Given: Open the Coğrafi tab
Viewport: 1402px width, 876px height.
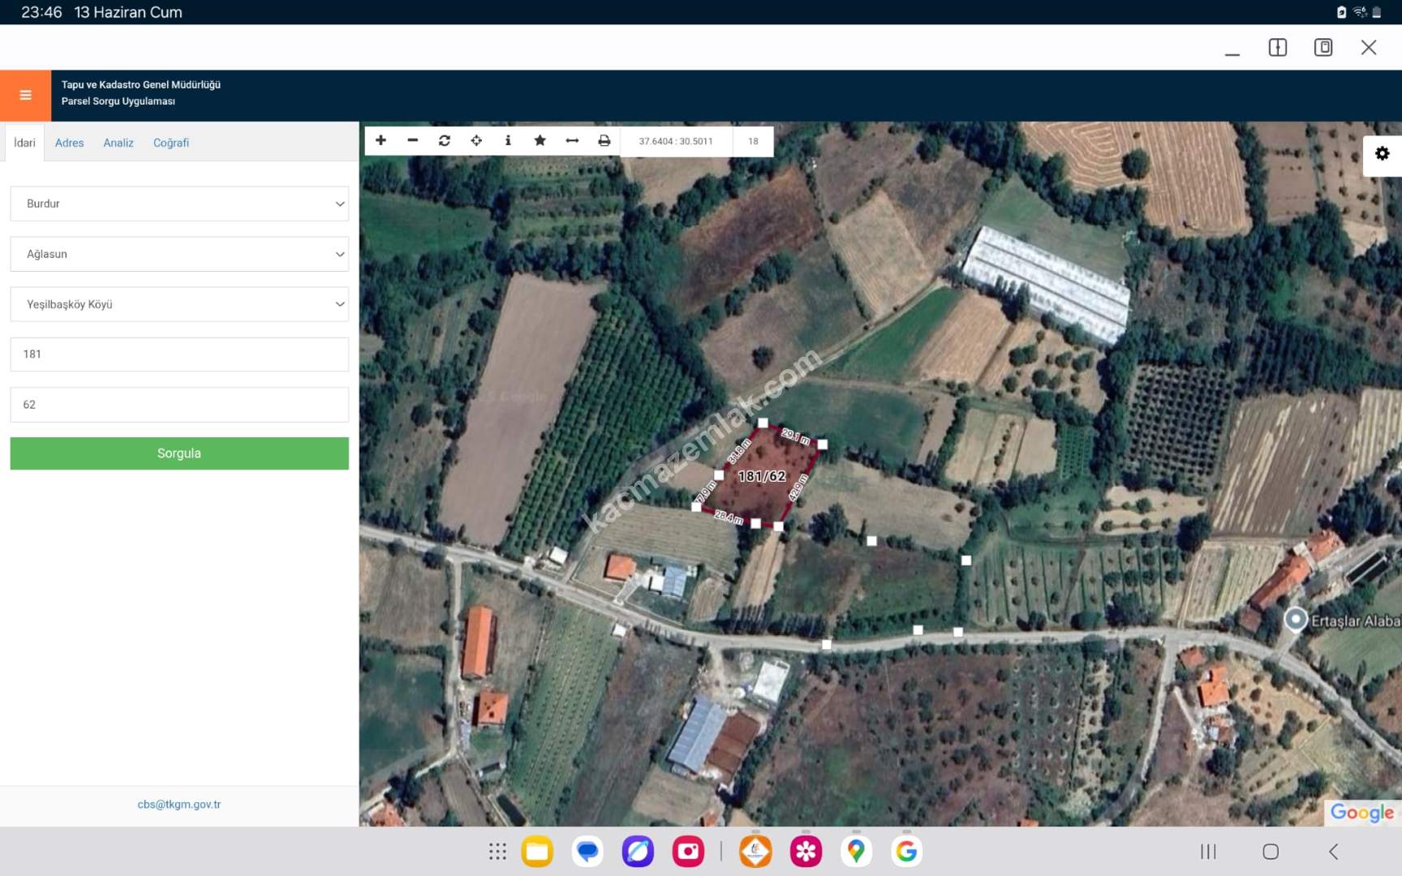Looking at the screenshot, I should tap(171, 143).
